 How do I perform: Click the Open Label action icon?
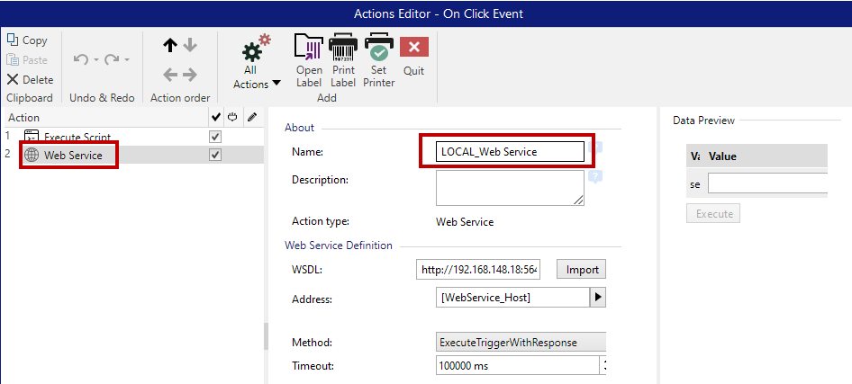click(x=309, y=48)
